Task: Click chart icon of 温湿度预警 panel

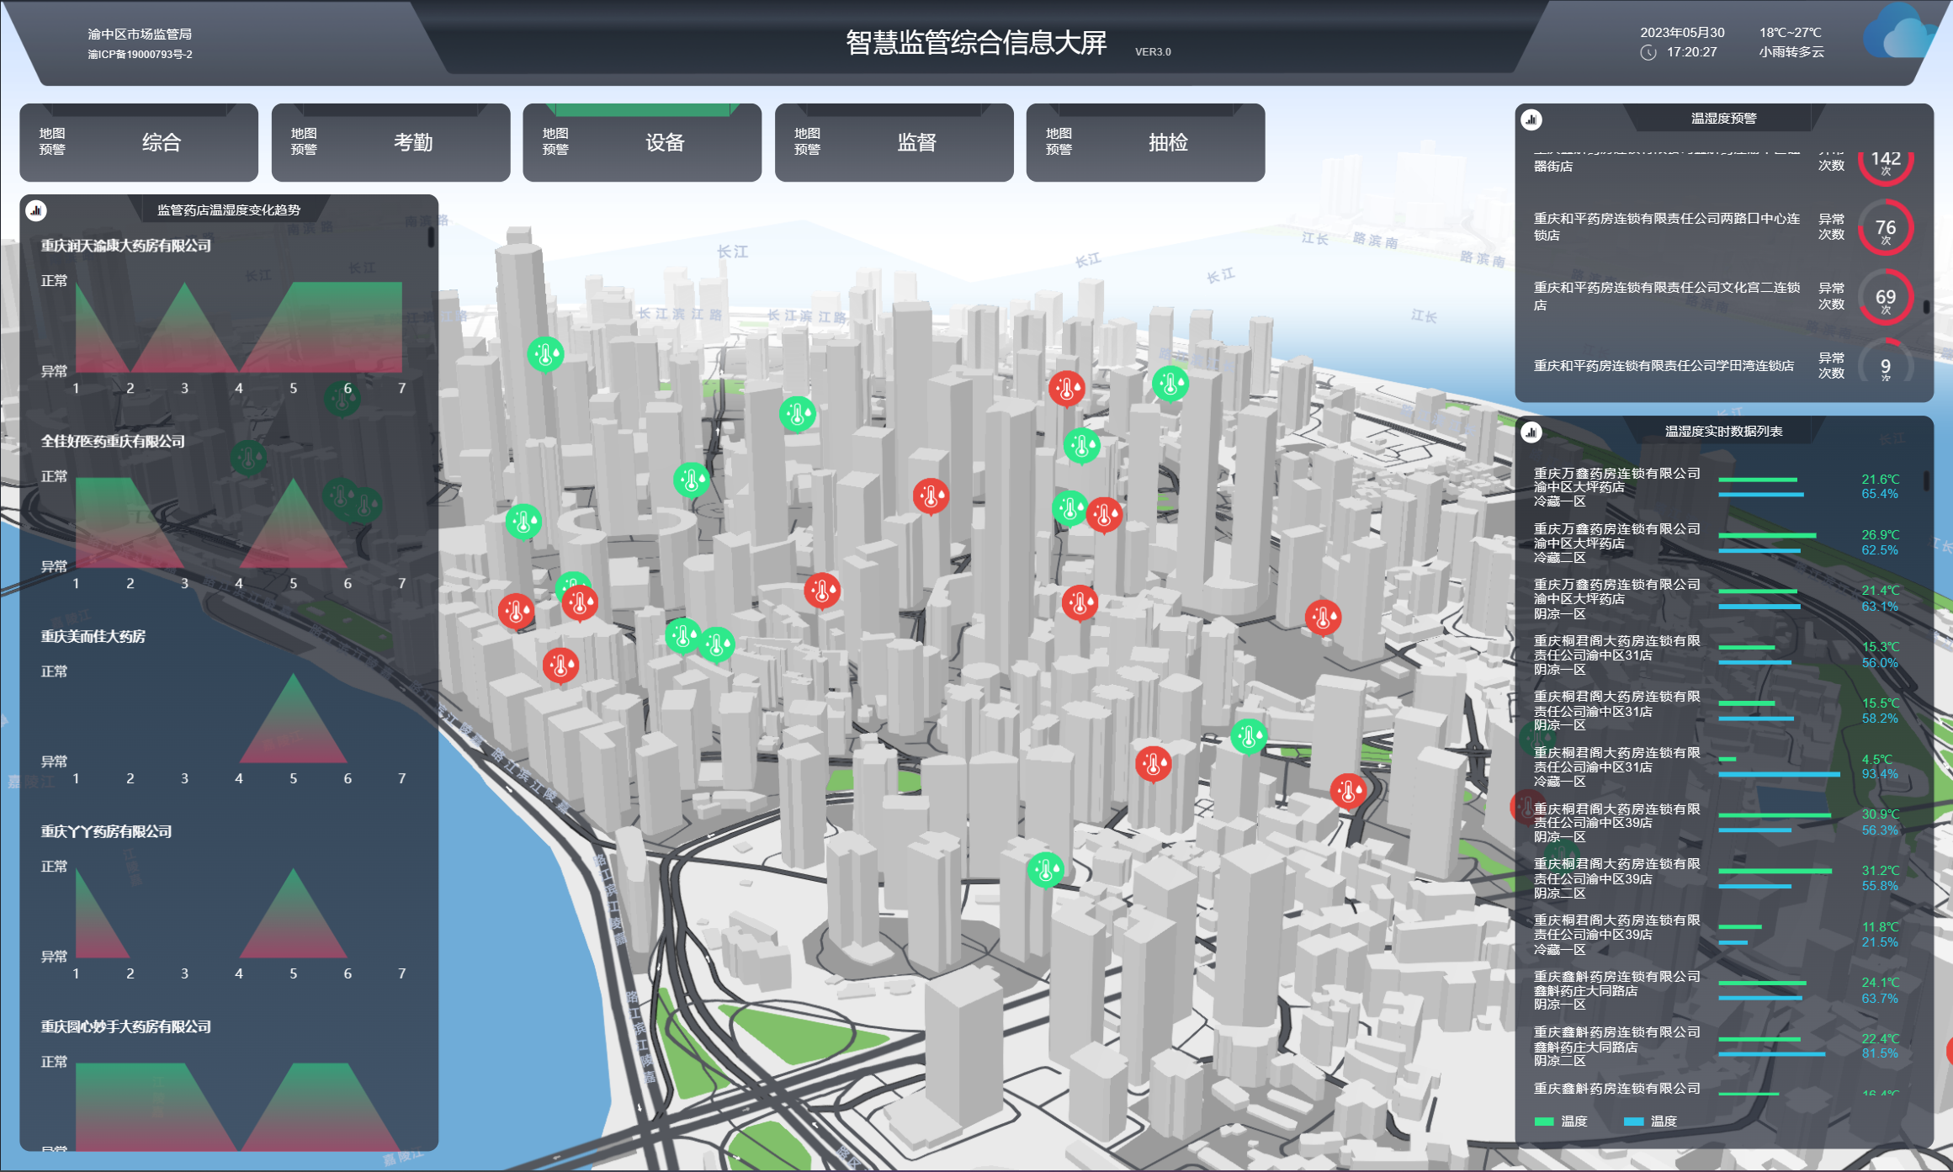Action: (1531, 119)
